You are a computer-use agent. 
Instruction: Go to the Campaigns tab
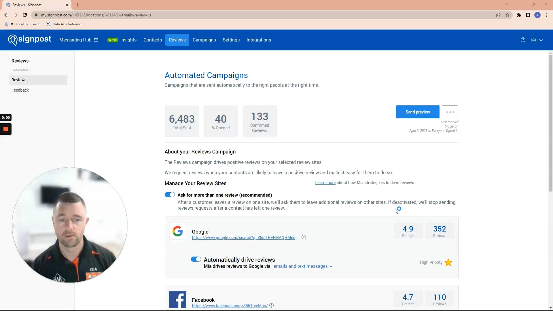point(204,40)
